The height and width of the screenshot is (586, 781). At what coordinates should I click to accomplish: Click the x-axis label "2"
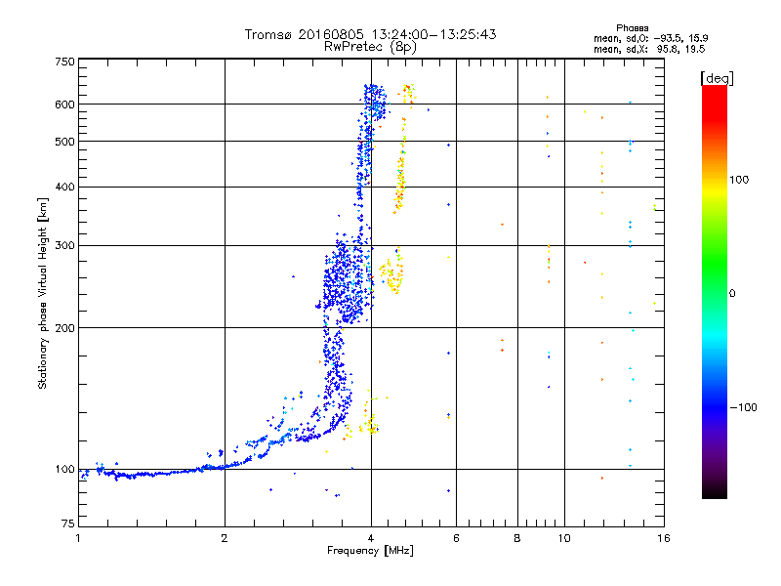225,538
